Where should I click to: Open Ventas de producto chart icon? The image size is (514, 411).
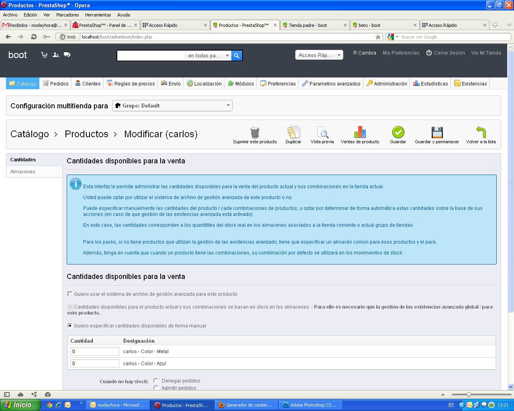click(360, 132)
